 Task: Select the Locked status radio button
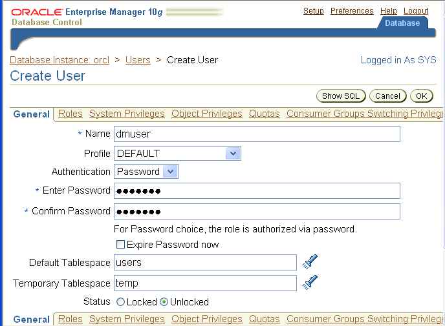[120, 302]
